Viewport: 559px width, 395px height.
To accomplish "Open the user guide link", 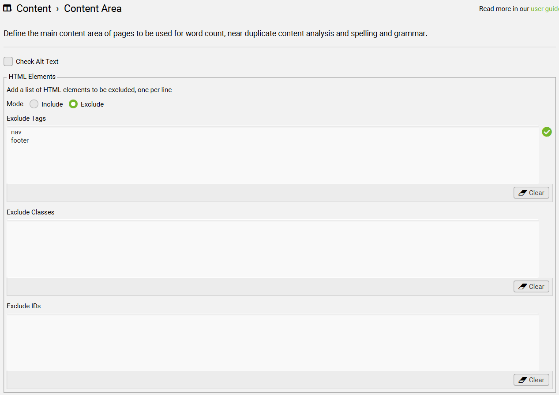I will pos(544,9).
